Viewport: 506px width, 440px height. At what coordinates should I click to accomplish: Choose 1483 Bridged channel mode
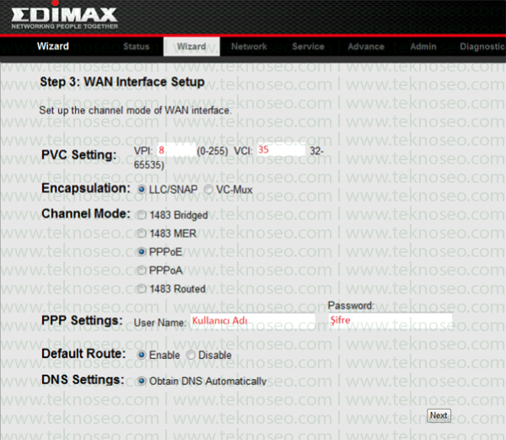(142, 215)
